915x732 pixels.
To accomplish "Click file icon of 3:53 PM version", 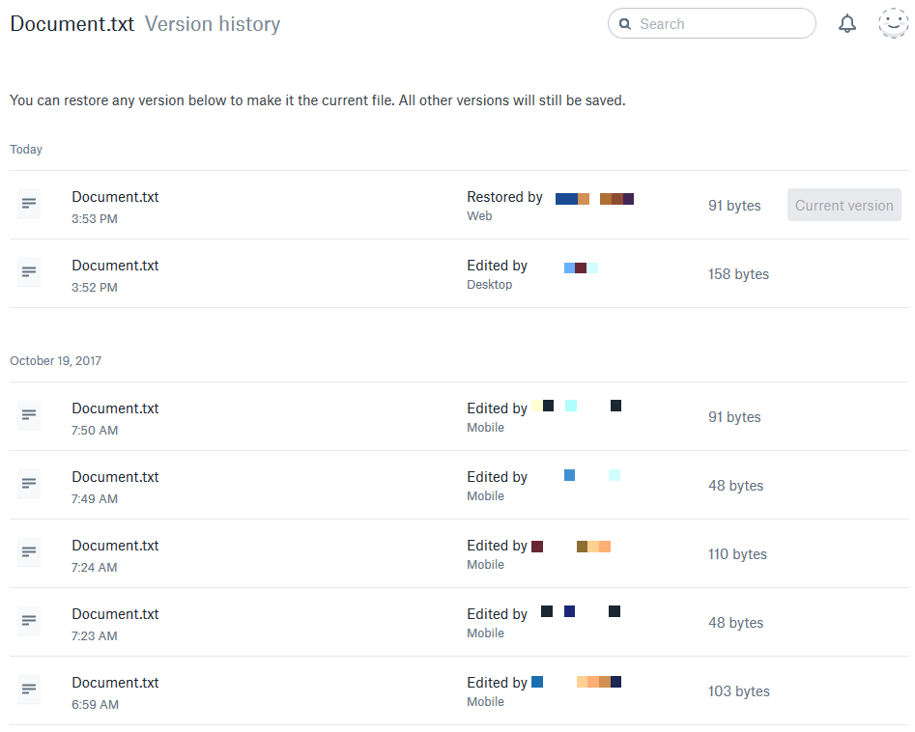I will click(29, 205).
